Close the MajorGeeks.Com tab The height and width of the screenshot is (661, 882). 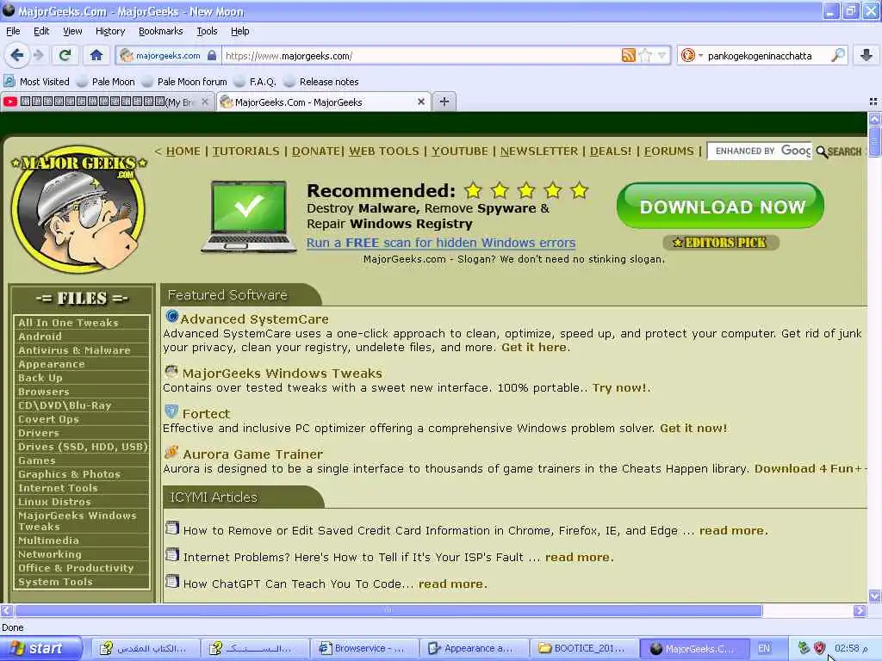click(x=420, y=102)
